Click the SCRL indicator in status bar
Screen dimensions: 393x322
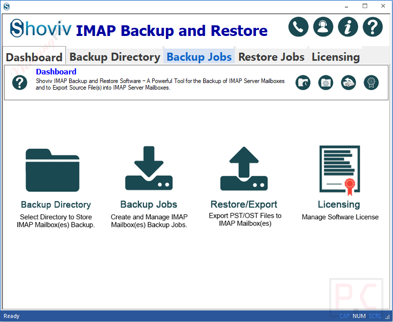click(375, 316)
